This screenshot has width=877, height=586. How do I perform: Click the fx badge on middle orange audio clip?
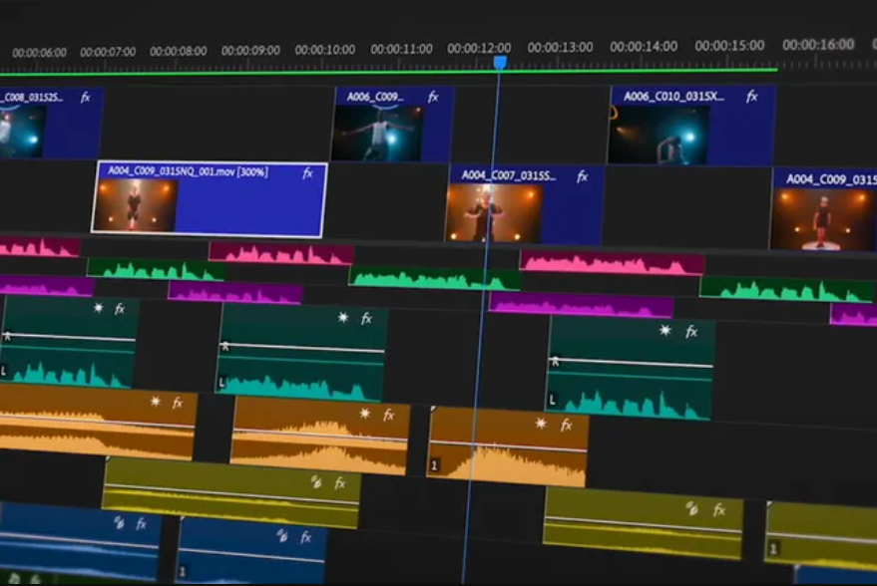point(389,415)
